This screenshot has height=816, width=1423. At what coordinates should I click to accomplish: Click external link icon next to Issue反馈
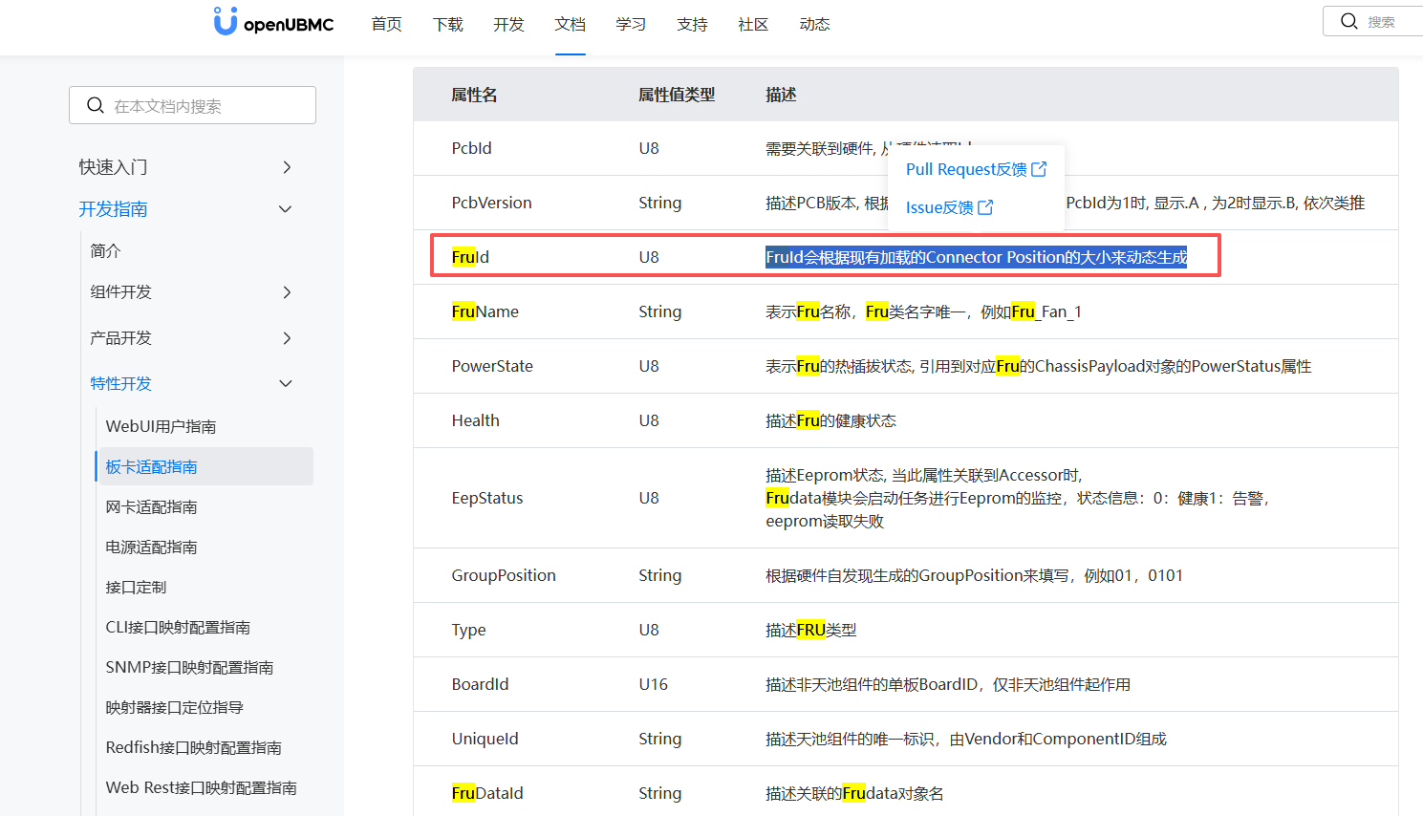click(x=985, y=207)
